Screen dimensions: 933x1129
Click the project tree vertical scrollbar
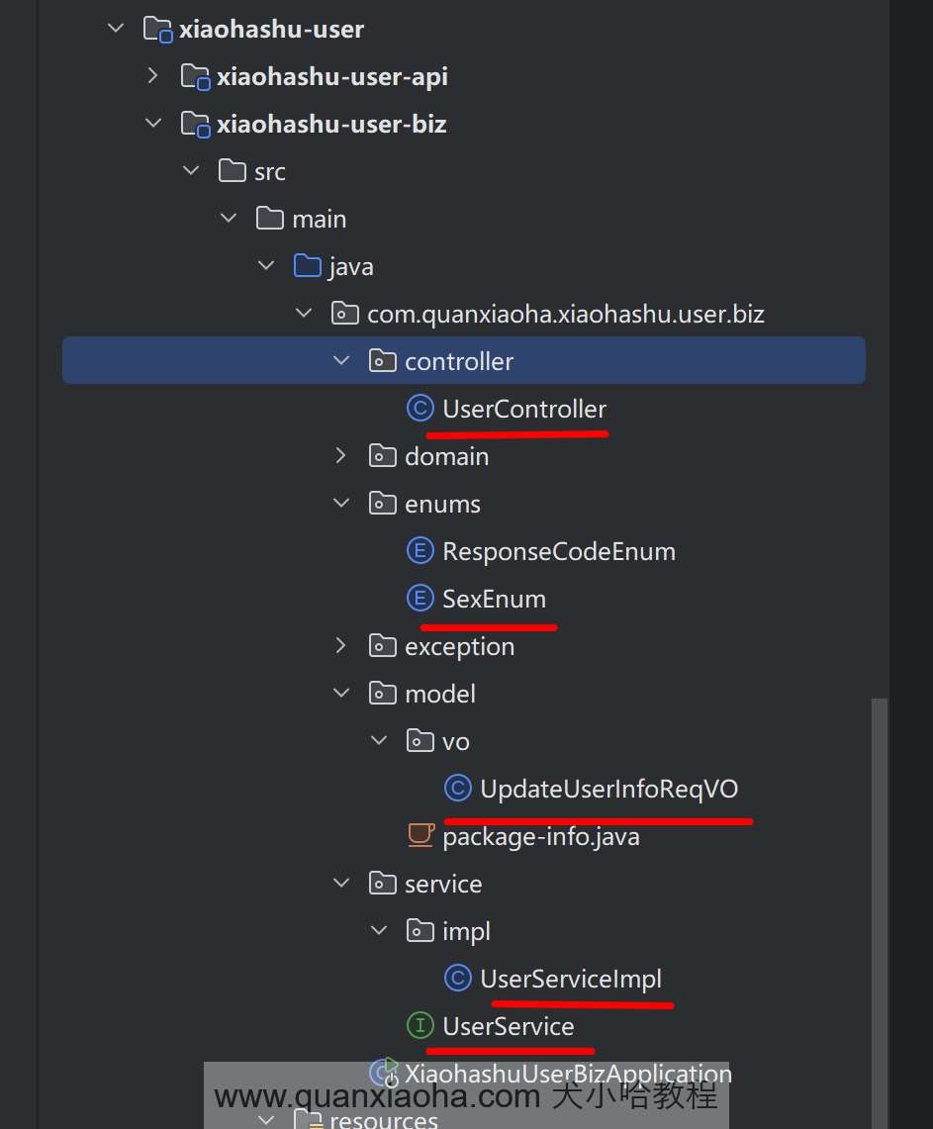(879, 891)
